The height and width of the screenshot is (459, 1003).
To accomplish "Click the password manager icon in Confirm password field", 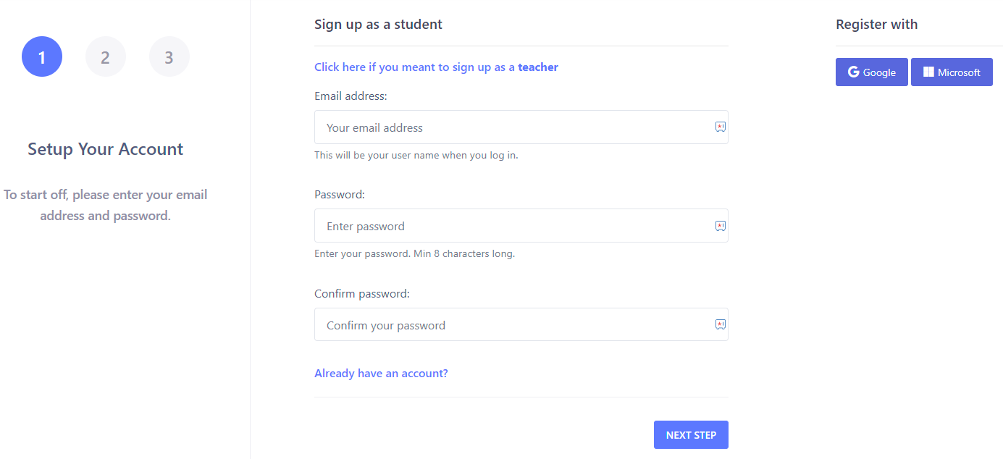I will [721, 324].
